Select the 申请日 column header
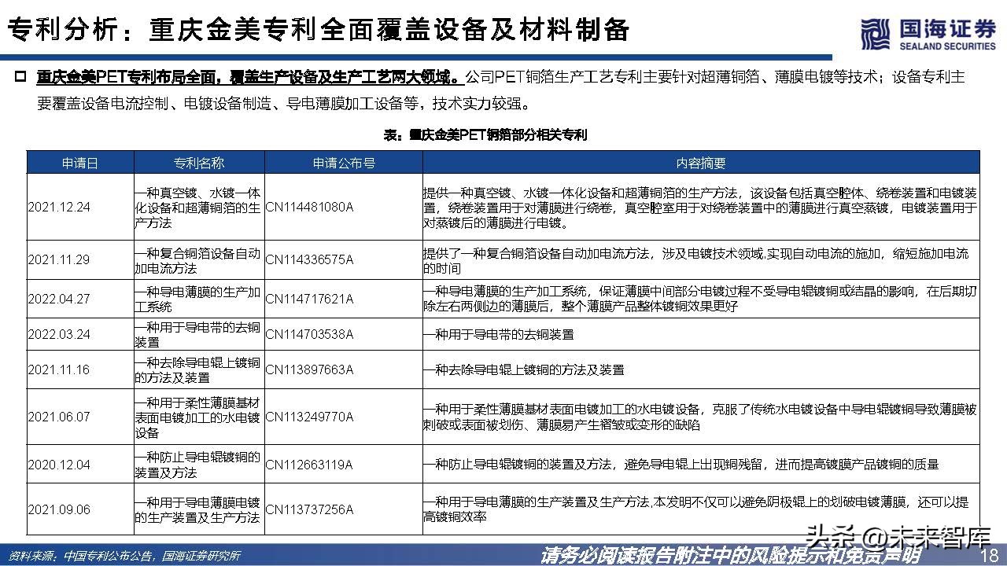 [x=79, y=162]
